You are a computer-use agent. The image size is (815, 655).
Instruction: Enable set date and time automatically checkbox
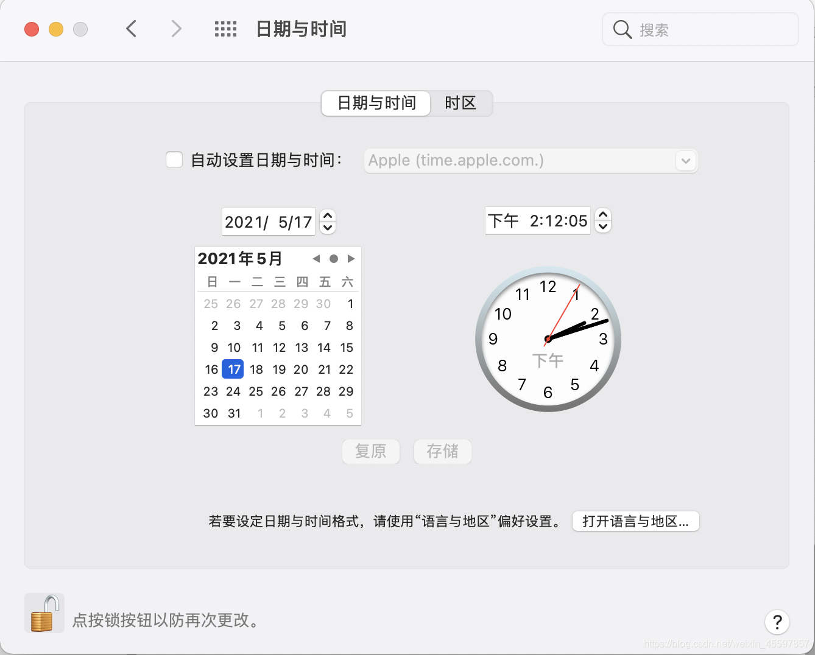click(174, 160)
